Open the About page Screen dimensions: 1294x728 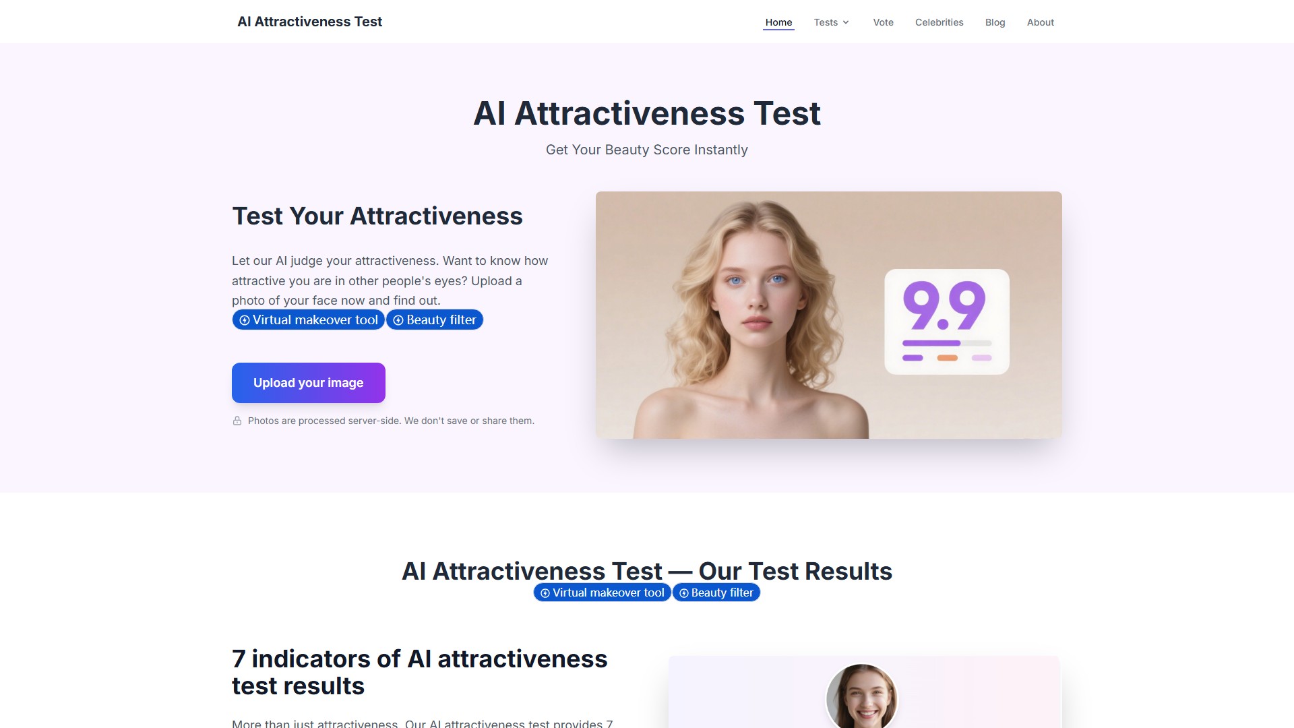point(1040,22)
